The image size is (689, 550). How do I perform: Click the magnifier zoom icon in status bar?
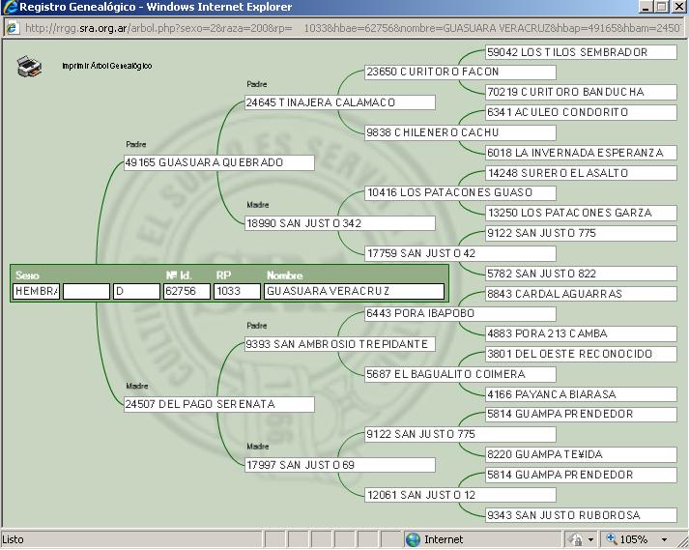point(613,539)
